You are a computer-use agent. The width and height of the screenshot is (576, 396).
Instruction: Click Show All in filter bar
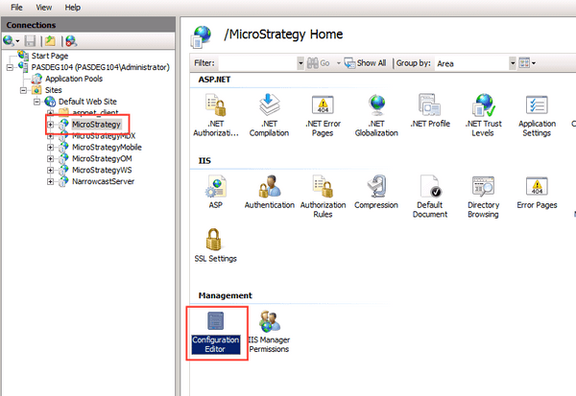coord(365,63)
